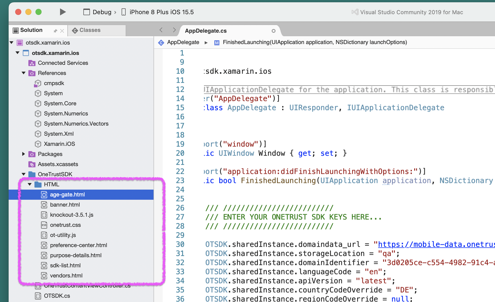Open the mobile-data.onetrust URL link
Image resolution: width=495 pixels, height=302 pixels.
[436, 244]
